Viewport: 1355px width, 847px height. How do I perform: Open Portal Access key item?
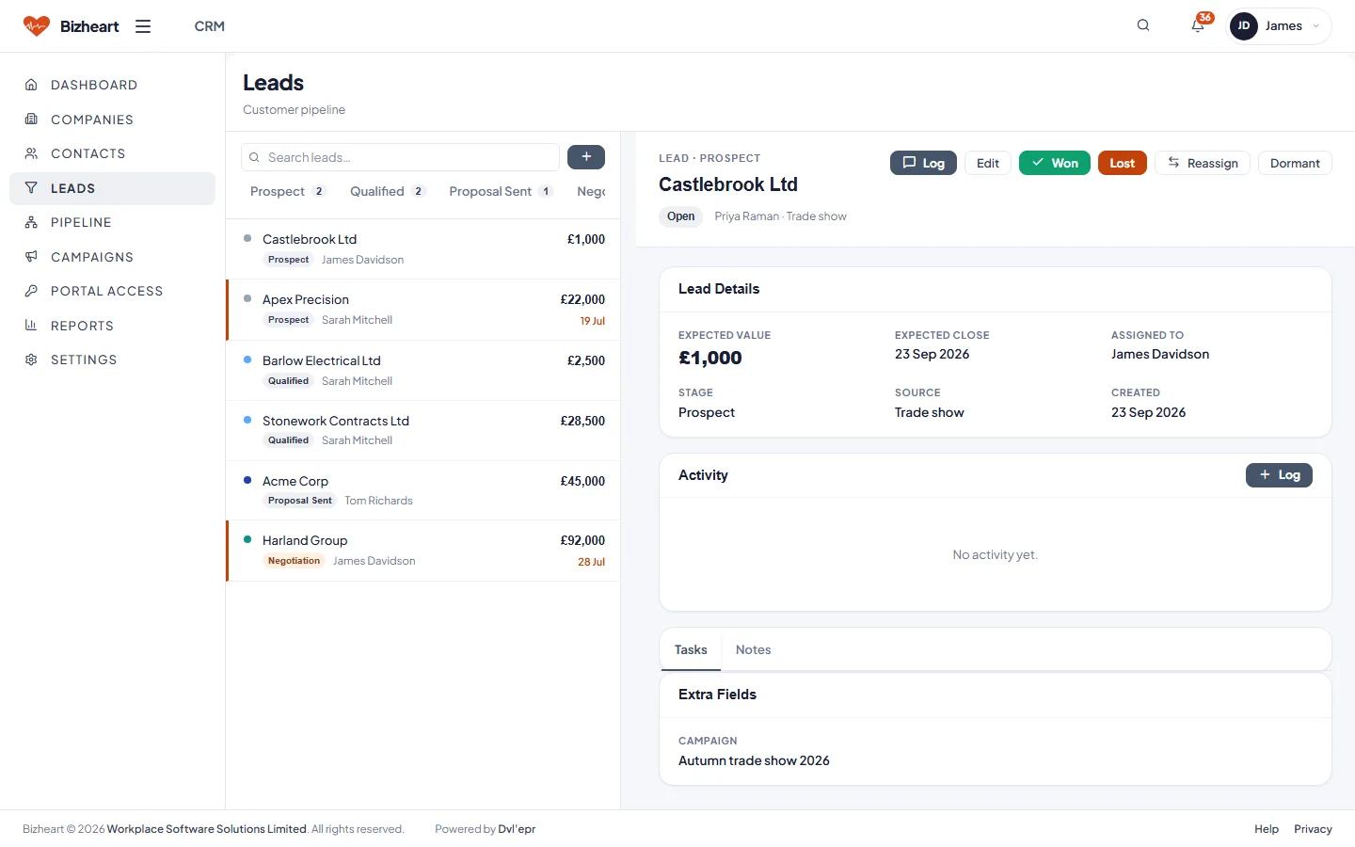(x=113, y=291)
